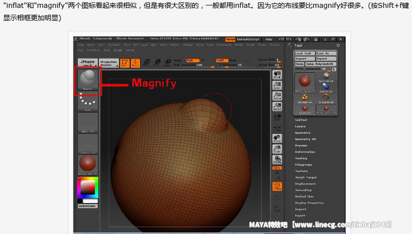Click the Actual size icon
This screenshot has width=412, height=234.
(277, 96)
